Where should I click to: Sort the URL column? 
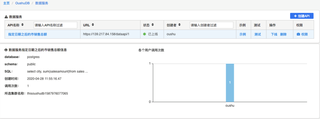[93, 25]
